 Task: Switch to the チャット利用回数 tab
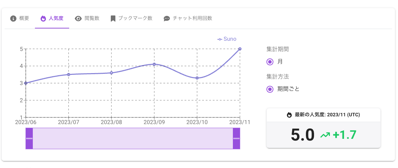(x=192, y=18)
